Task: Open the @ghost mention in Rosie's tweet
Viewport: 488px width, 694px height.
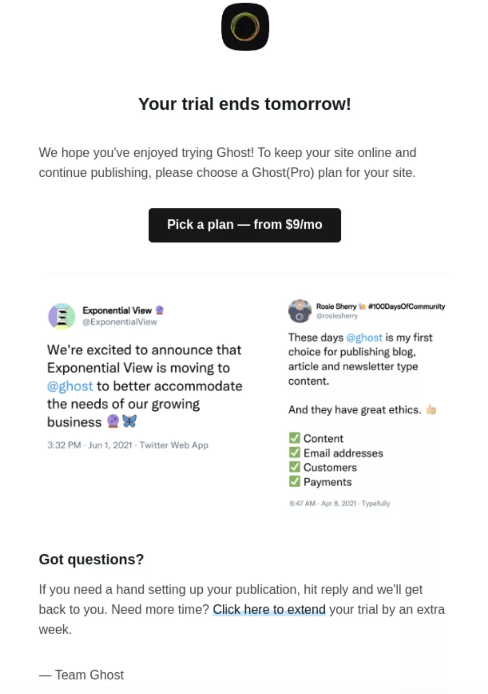Action: [364, 337]
